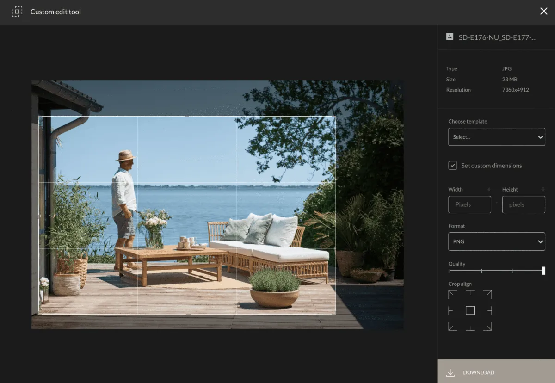Click the Width pixels input field

pyautogui.click(x=469, y=204)
